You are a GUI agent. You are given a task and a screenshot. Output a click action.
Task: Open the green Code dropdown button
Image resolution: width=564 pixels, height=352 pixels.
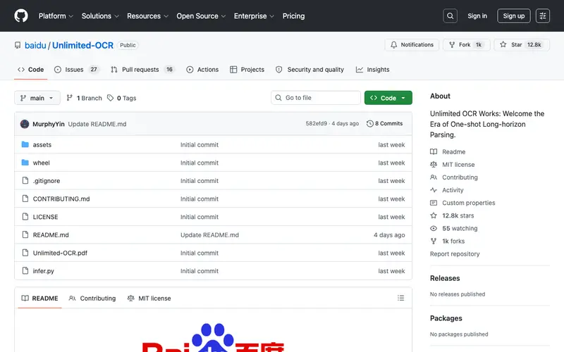click(388, 98)
